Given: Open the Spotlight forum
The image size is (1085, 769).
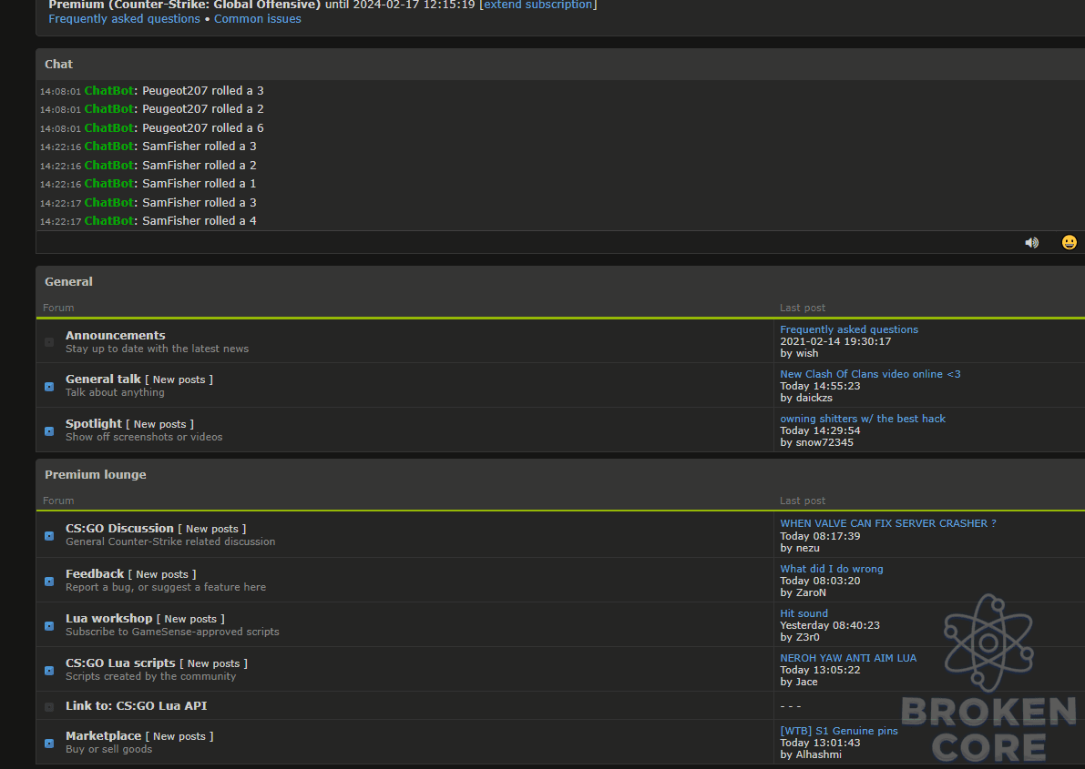Looking at the screenshot, I should 94,423.
